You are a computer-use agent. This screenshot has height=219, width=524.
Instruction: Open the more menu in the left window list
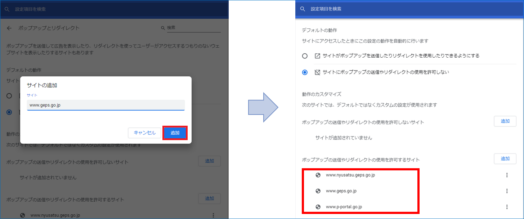(213, 215)
